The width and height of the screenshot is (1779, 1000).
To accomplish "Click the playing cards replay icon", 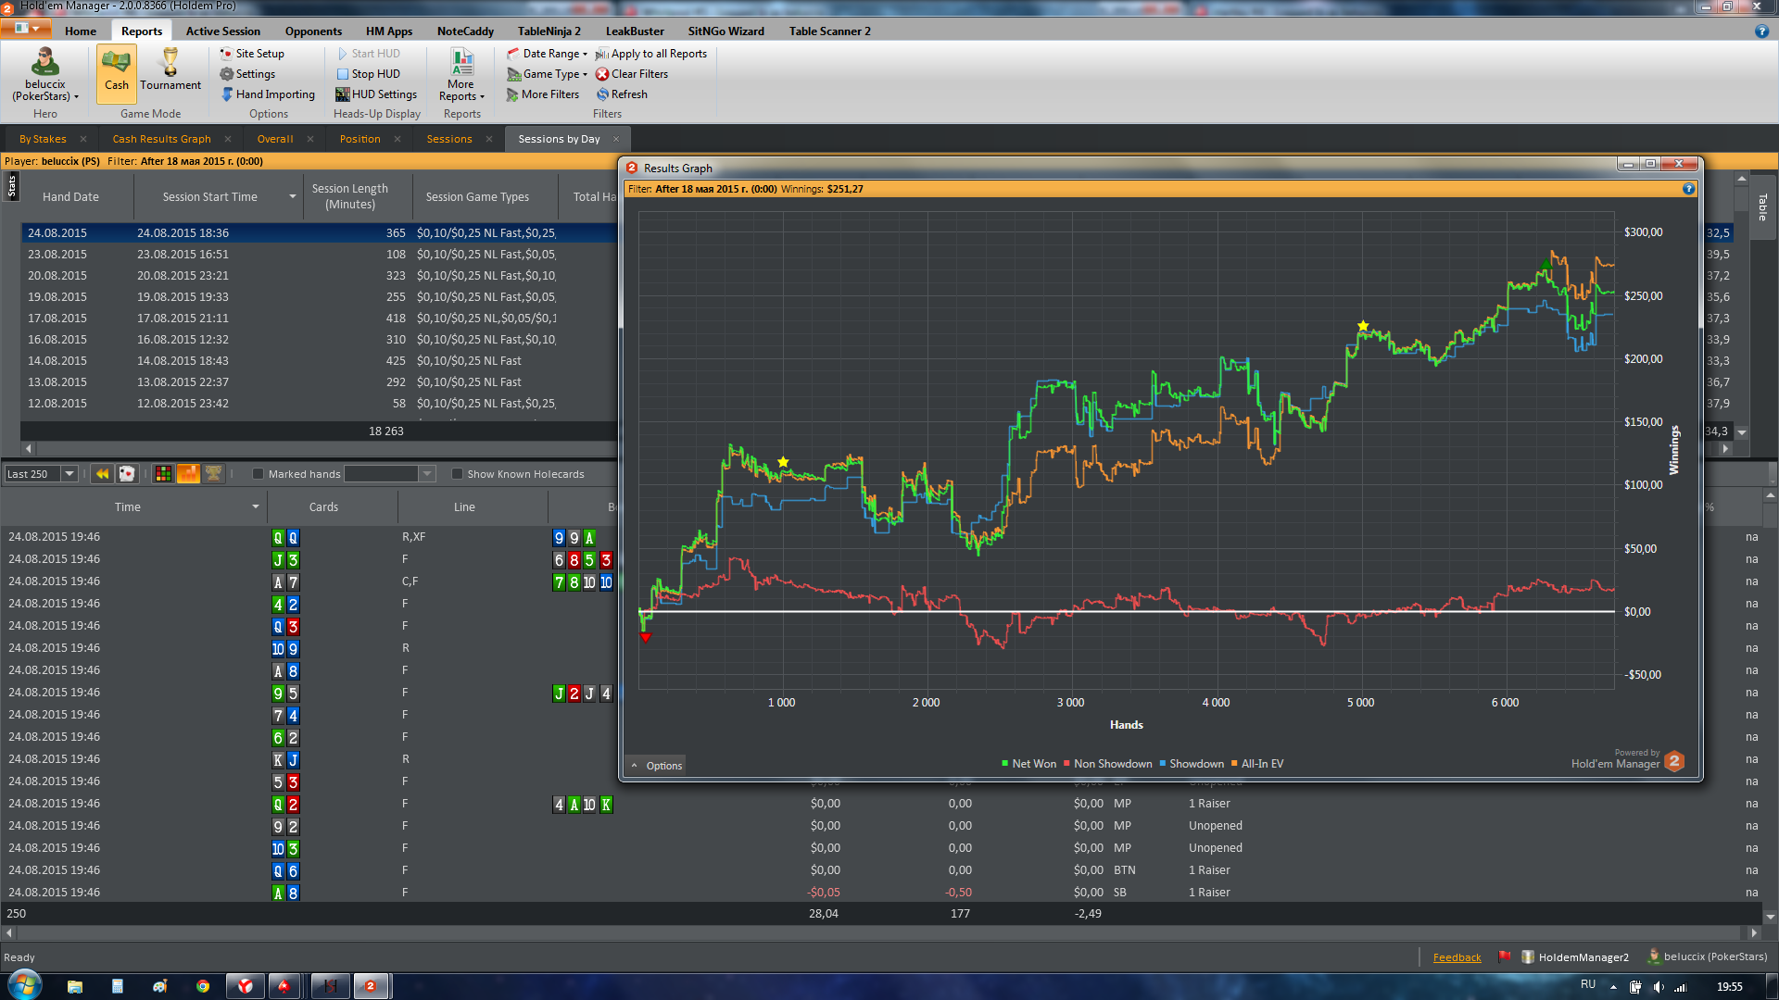I will (x=127, y=474).
